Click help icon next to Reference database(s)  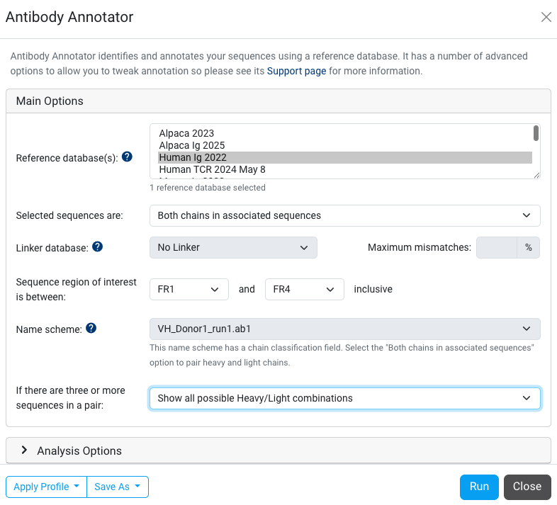pyautogui.click(x=127, y=157)
